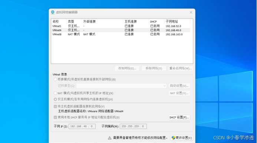Click the 移除网络 button
This screenshot has height=143, width=257.
[x=154, y=68]
